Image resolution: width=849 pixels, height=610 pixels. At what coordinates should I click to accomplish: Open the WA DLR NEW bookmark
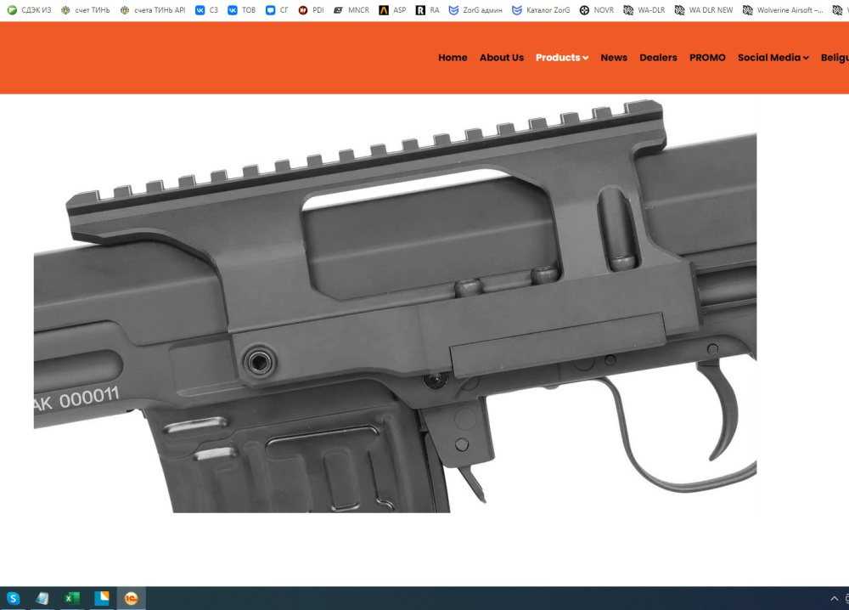[704, 9]
